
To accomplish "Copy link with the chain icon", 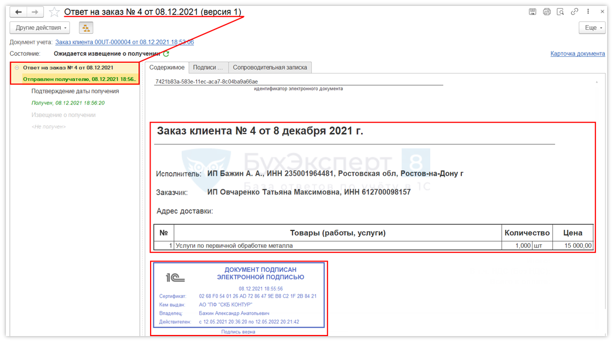I will tap(574, 12).
